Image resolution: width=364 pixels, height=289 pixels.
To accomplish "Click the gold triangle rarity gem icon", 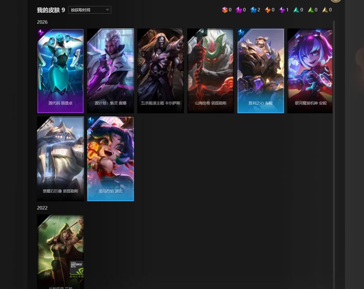I will click(x=325, y=10).
